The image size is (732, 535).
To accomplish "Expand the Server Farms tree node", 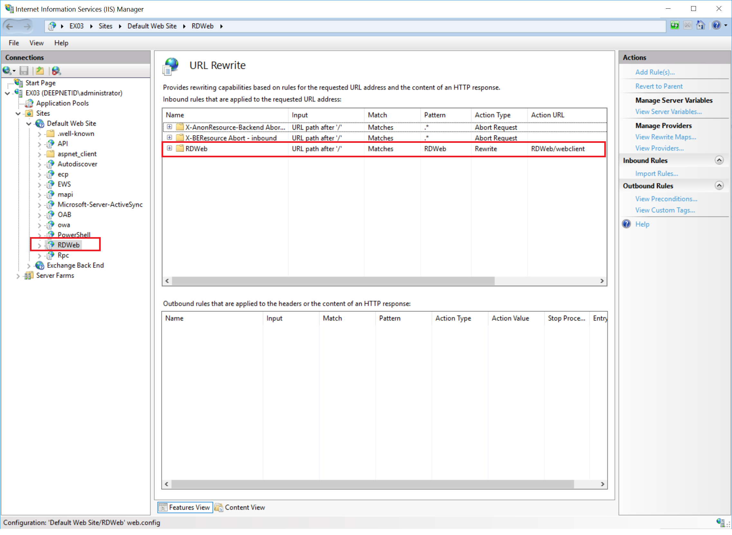I will (x=18, y=276).
